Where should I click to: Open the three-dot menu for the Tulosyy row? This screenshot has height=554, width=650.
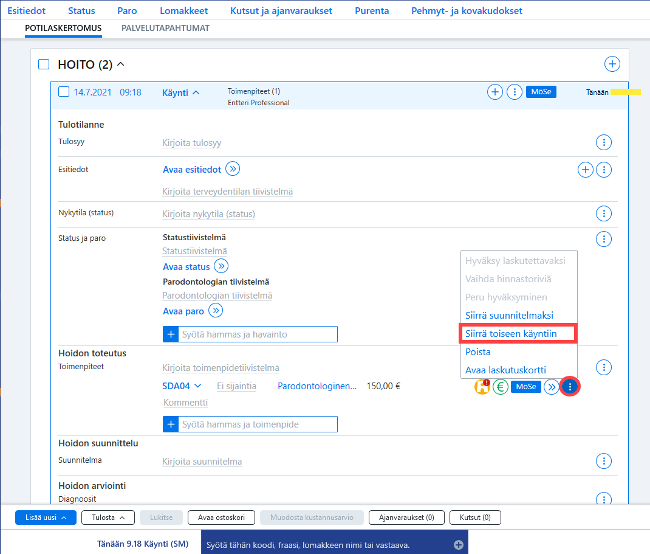click(604, 142)
